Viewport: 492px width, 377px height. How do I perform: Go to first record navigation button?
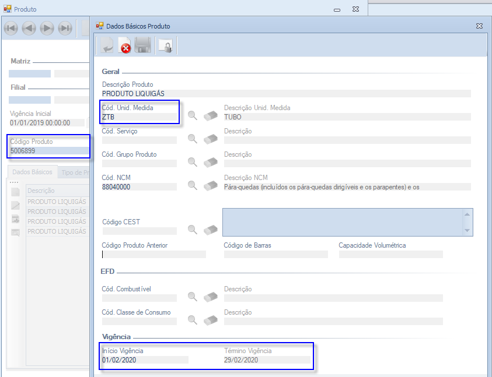11,28
